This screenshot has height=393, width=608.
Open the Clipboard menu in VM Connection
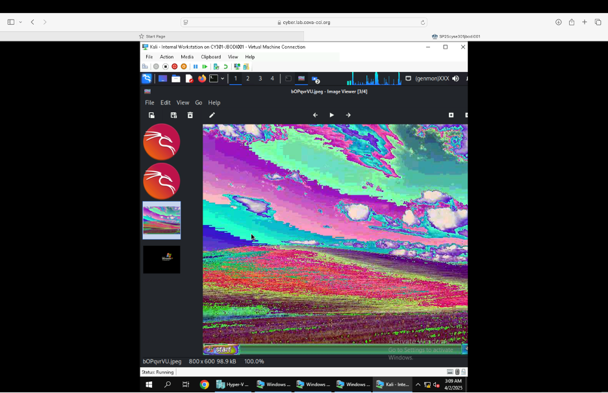210,57
